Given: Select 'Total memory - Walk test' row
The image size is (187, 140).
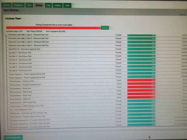Looking at the screenshot, I should point(97,98).
